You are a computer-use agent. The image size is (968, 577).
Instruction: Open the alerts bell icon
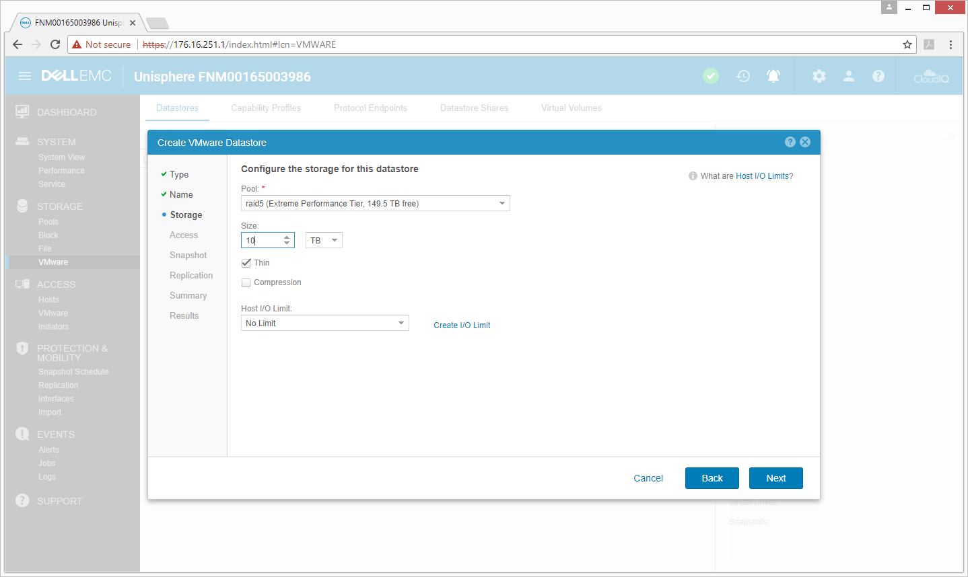tap(773, 76)
